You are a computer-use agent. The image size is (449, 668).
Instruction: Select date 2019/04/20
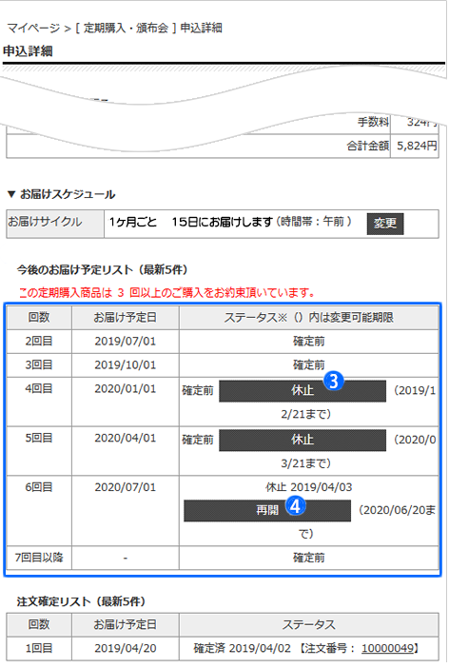126,648
